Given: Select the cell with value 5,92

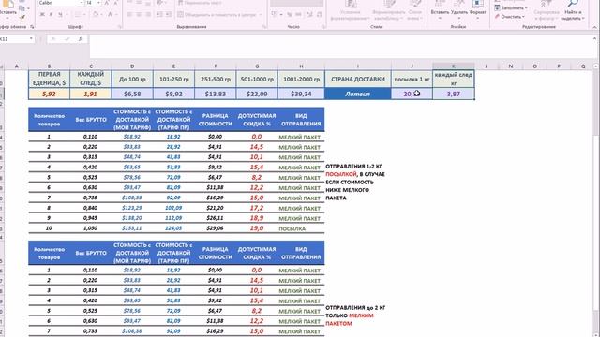Looking at the screenshot, I should pos(49,94).
